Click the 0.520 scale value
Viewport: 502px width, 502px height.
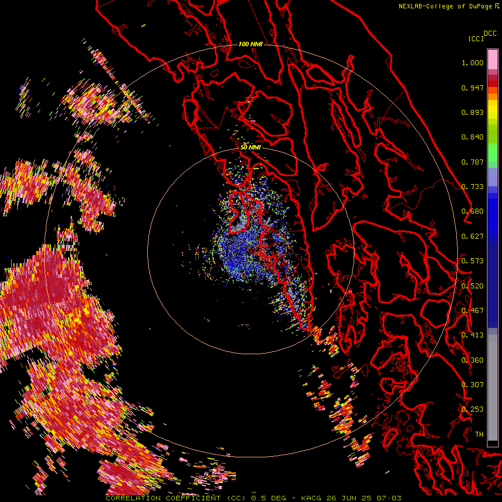[472, 286]
